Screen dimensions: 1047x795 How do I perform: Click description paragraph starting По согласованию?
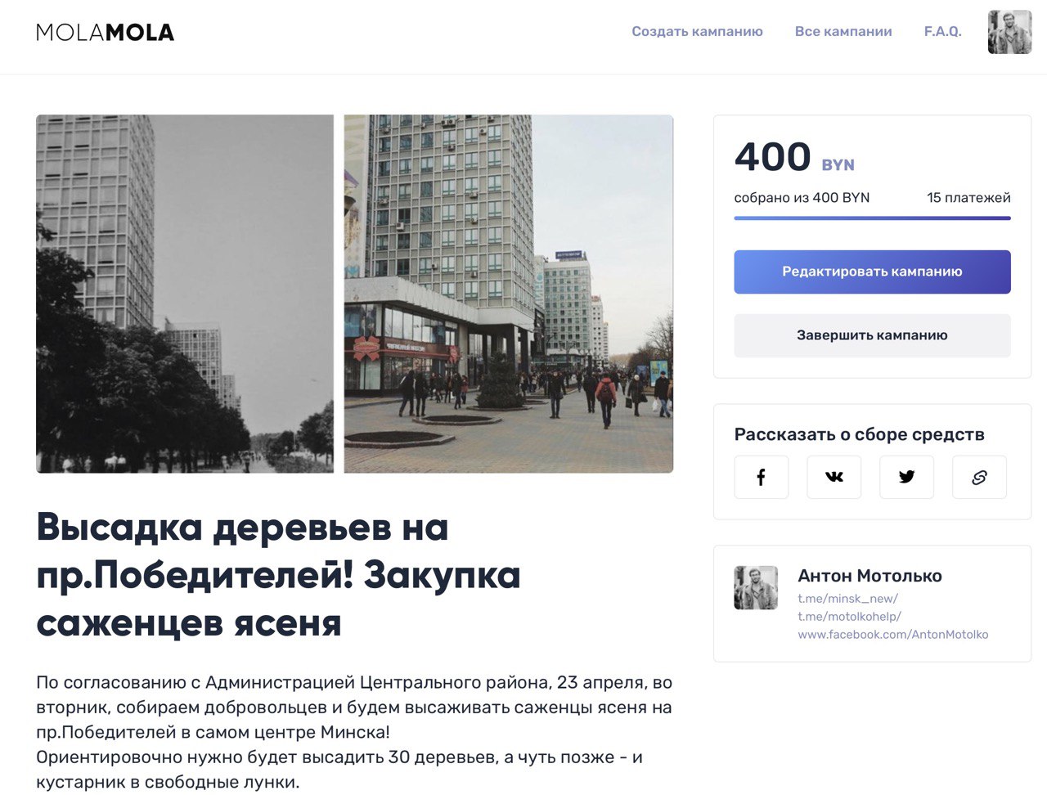click(x=354, y=732)
